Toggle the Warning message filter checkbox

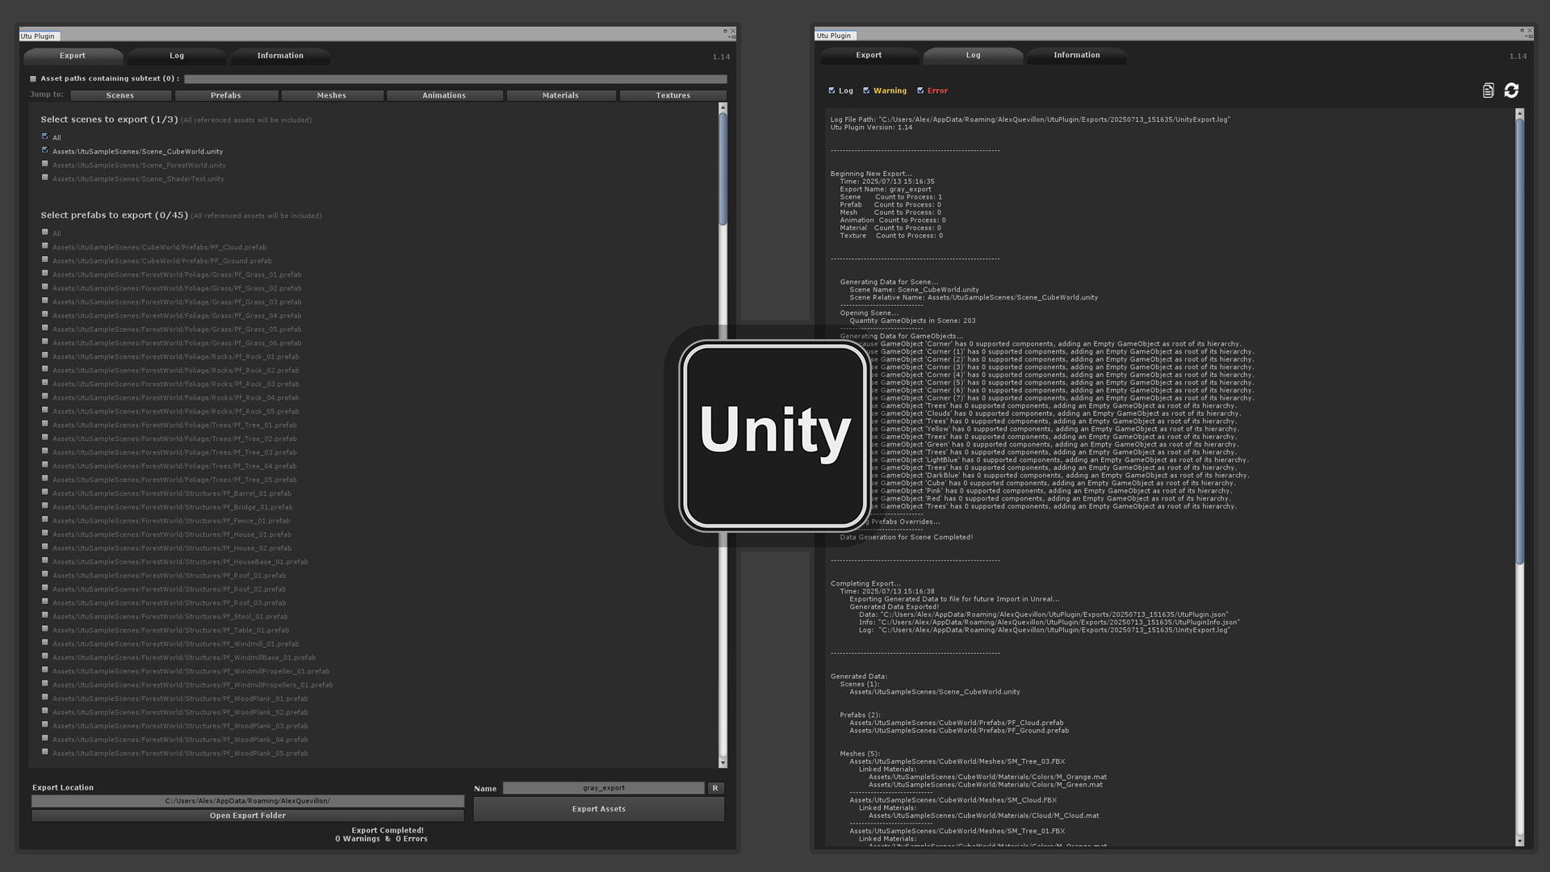point(866,90)
